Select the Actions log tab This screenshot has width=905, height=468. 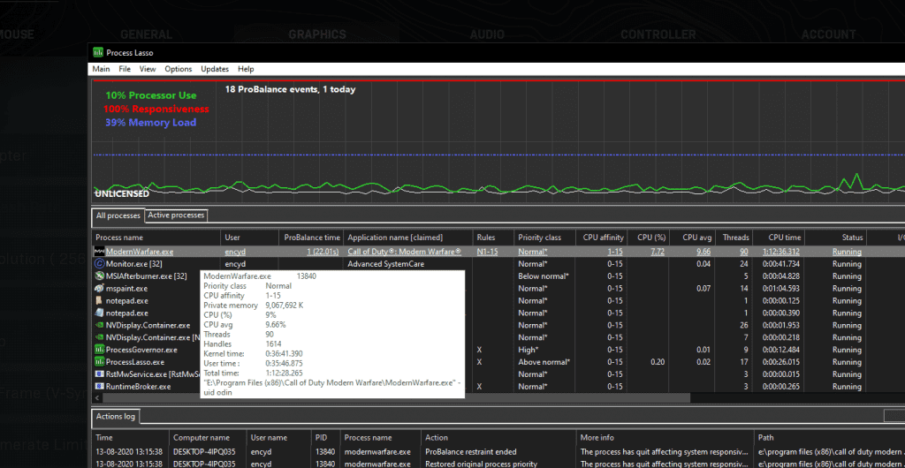[116, 416]
